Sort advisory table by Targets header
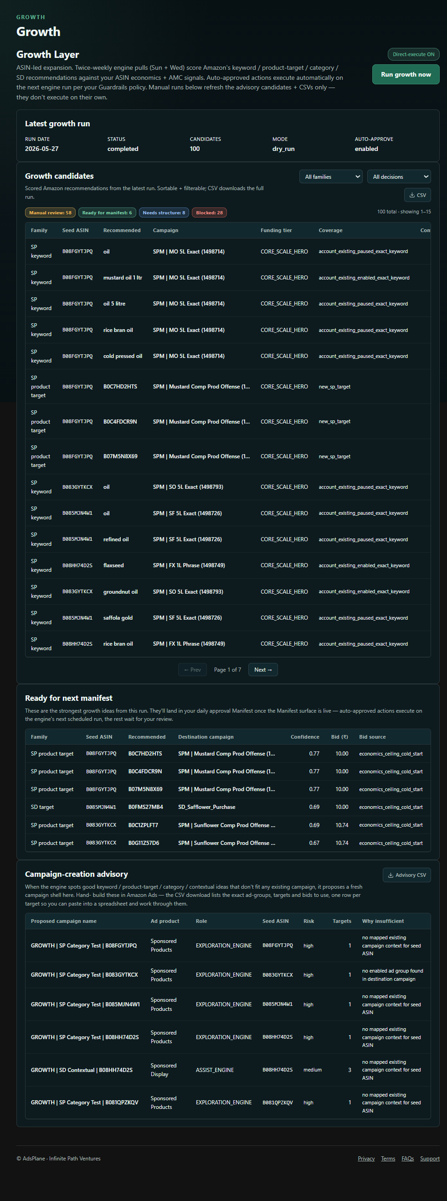 click(342, 921)
